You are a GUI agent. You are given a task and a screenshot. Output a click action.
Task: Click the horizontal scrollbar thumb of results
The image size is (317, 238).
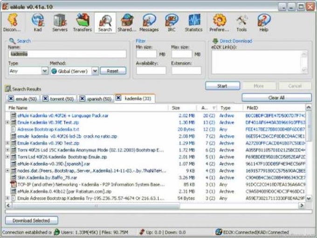[x=96, y=206]
